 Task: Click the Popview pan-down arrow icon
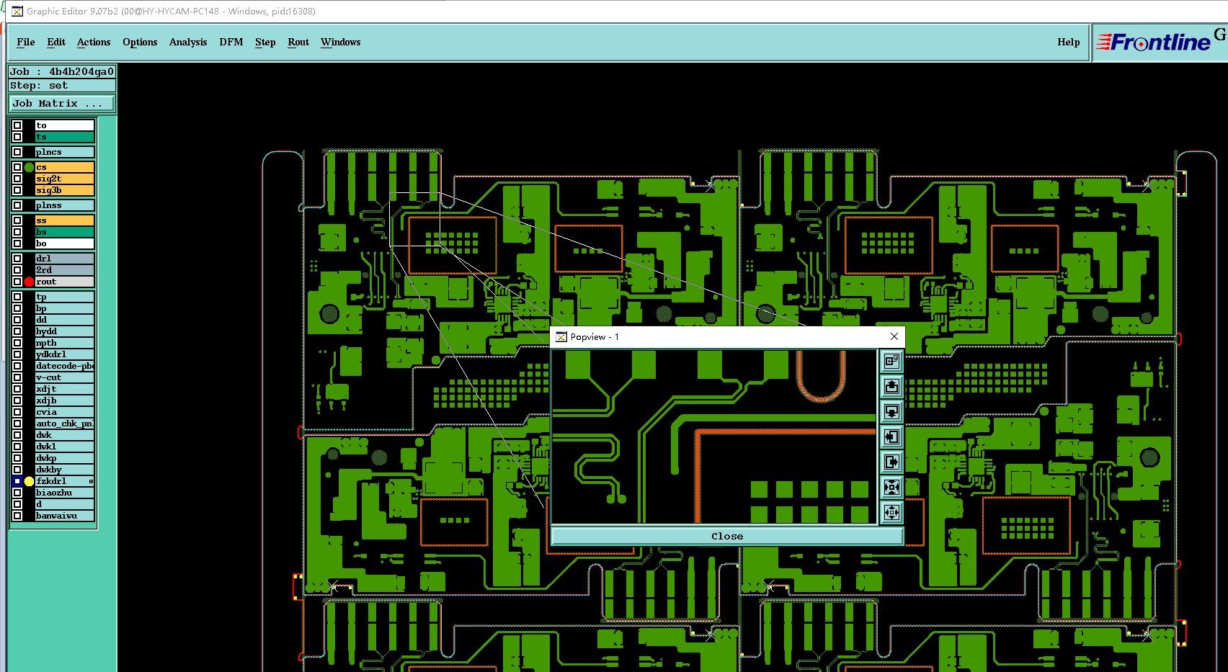tap(891, 411)
